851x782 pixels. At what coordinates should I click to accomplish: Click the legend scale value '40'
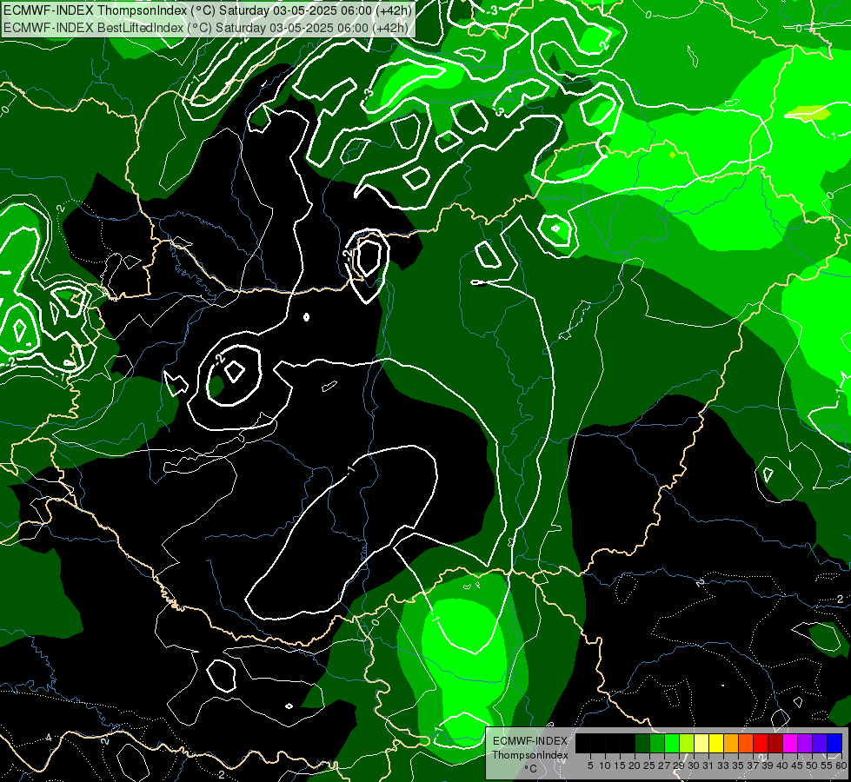(782, 765)
